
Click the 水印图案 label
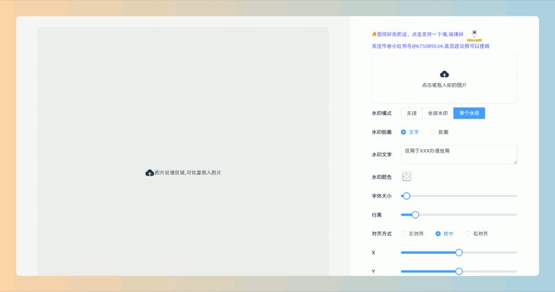click(382, 132)
